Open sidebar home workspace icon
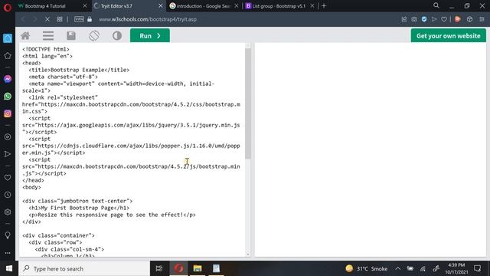Image resolution: width=490 pixels, height=276 pixels. point(8,38)
